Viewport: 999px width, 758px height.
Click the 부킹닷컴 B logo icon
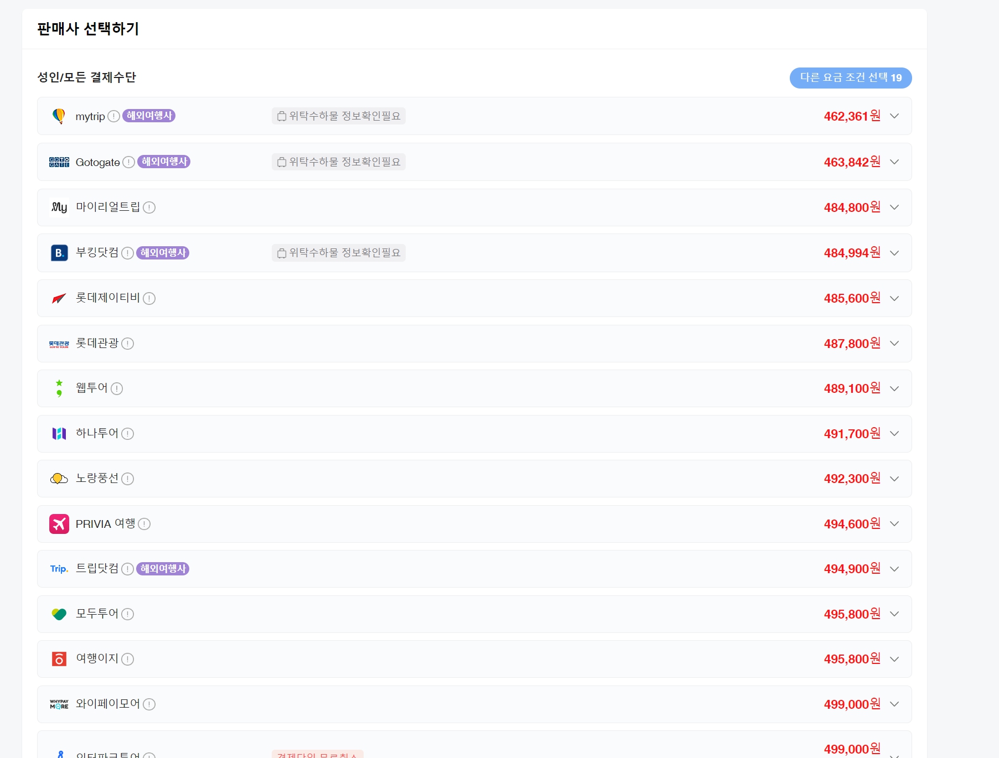[x=59, y=253]
